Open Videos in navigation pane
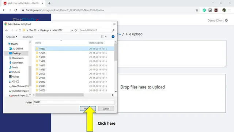 pos(14,77)
